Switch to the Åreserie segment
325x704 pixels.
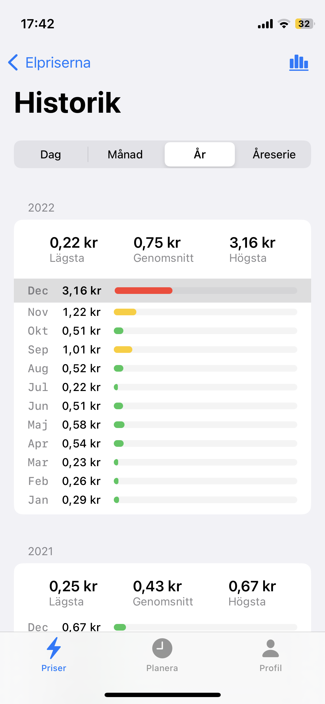coord(274,154)
